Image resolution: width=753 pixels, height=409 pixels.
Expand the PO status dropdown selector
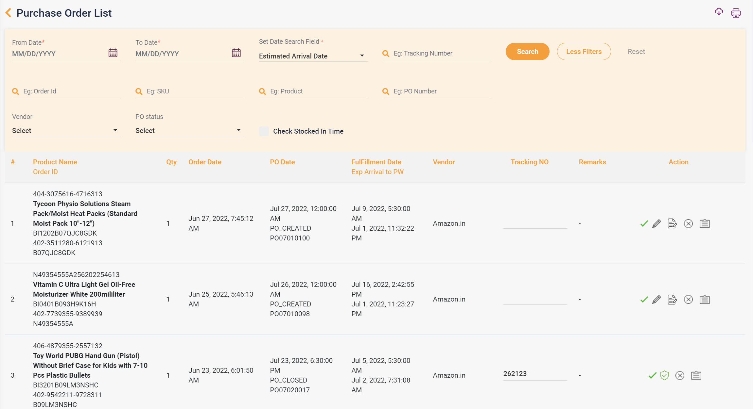click(187, 130)
